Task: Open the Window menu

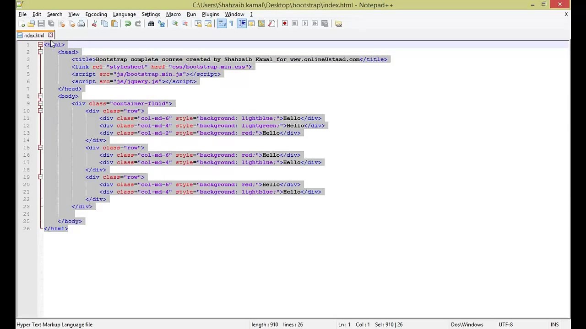Action: [234, 14]
